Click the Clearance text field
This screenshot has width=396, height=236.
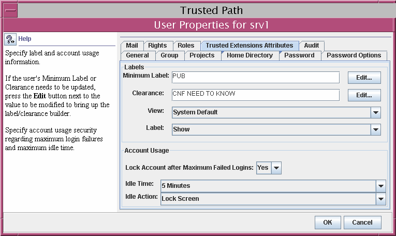click(255, 95)
